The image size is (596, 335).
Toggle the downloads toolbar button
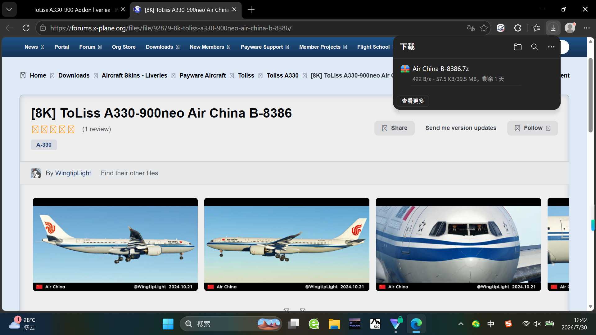coord(553,28)
